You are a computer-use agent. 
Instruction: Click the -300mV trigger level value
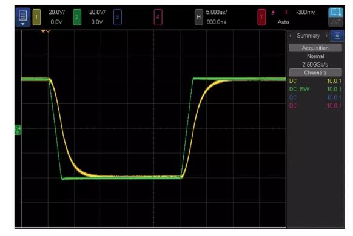point(306,12)
